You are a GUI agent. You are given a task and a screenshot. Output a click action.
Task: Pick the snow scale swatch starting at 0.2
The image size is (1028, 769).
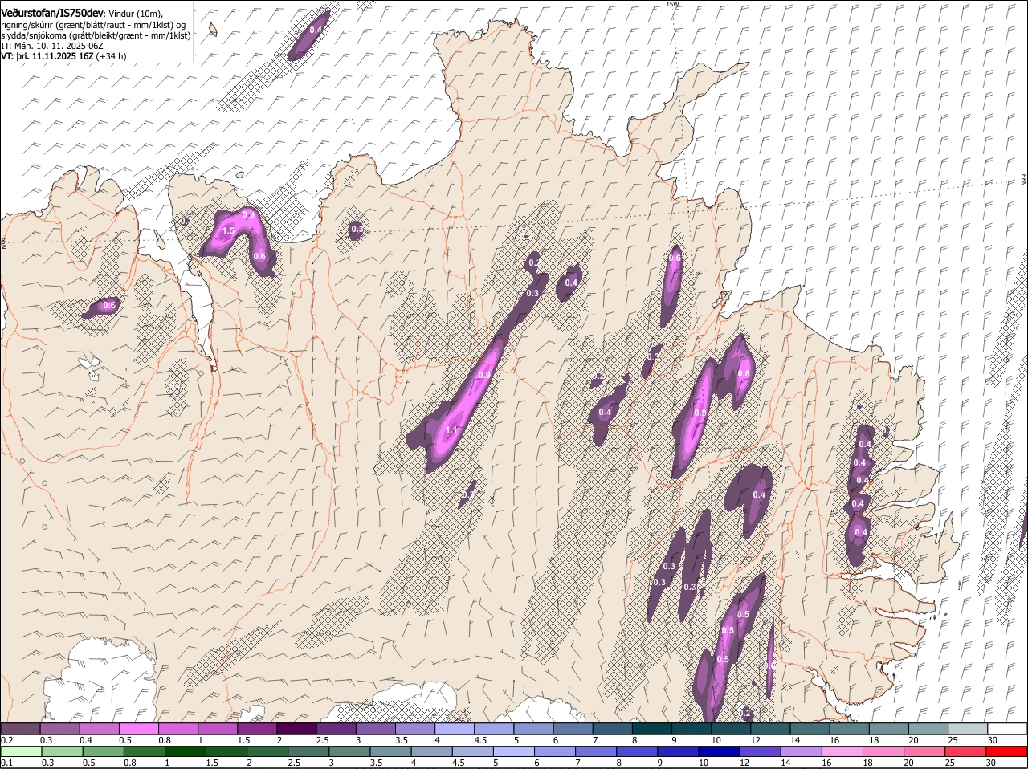click(20, 729)
